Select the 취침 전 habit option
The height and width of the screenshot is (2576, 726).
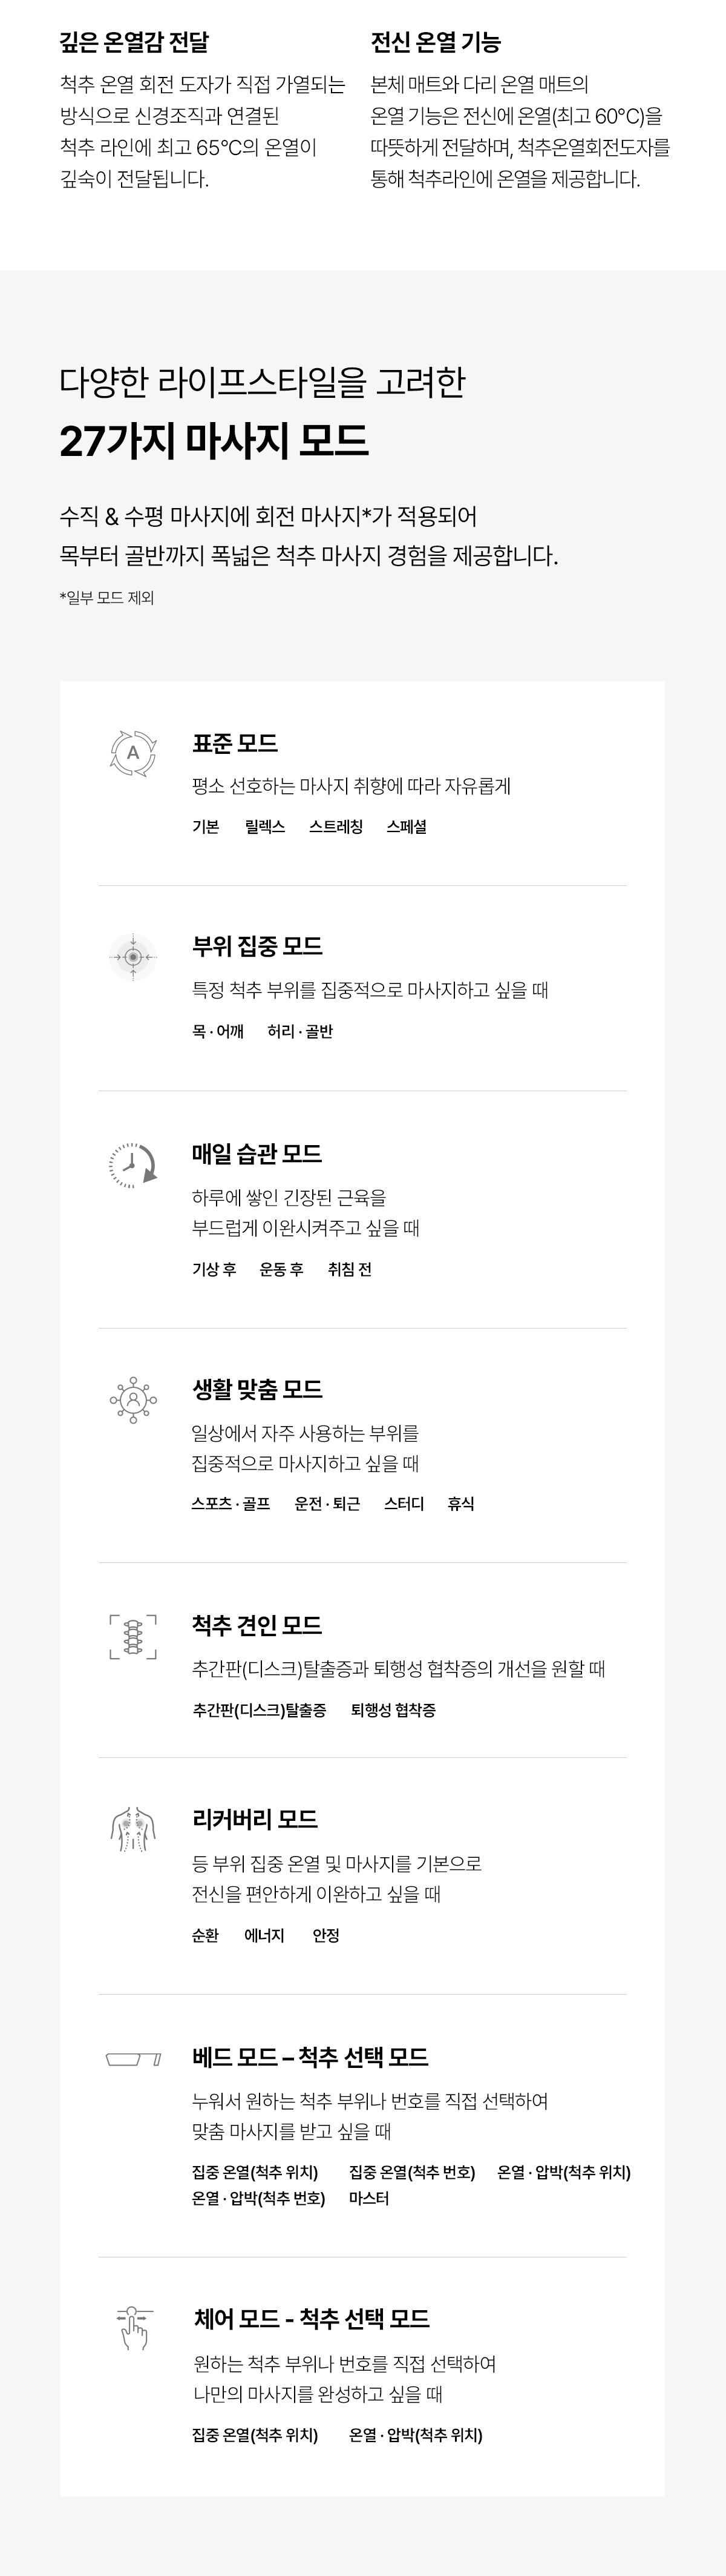[x=350, y=1269]
